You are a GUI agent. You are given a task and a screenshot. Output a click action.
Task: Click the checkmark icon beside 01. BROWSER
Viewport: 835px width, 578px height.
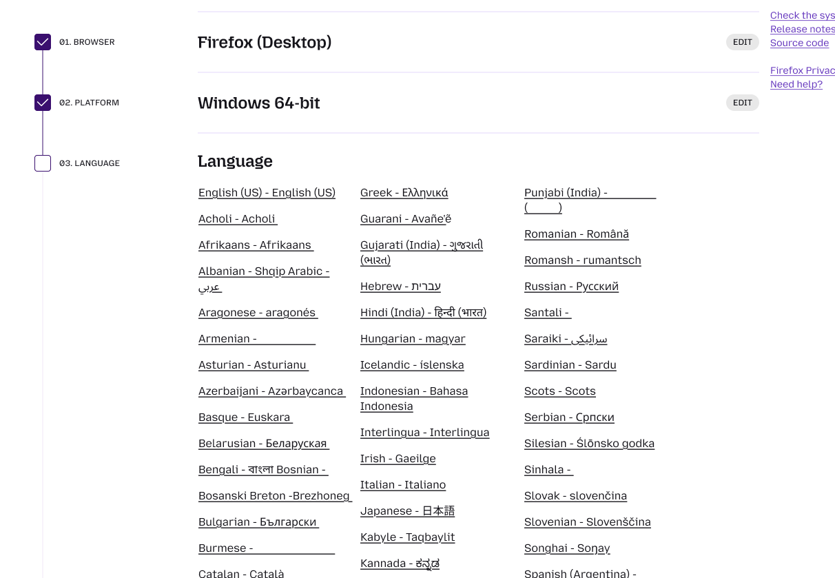43,42
